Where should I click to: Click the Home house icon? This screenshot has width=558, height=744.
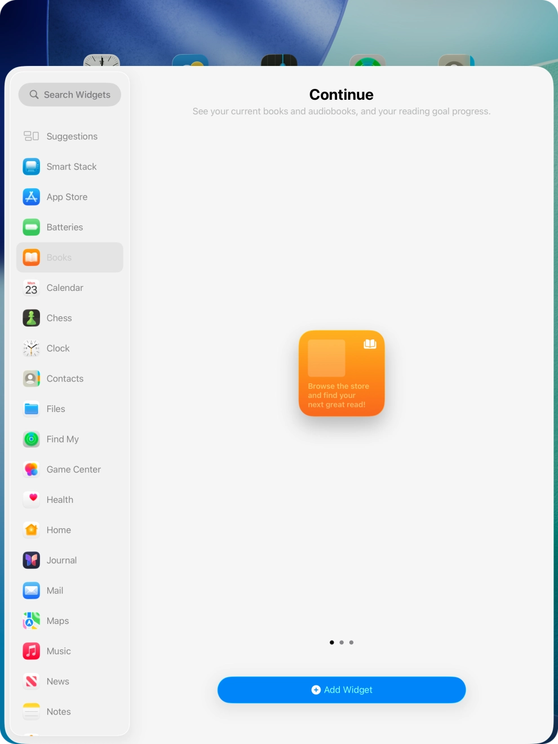coord(32,530)
